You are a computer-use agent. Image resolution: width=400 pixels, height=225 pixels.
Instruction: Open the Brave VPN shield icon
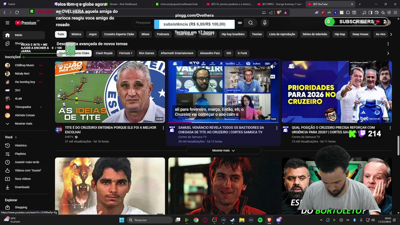click(x=389, y=12)
